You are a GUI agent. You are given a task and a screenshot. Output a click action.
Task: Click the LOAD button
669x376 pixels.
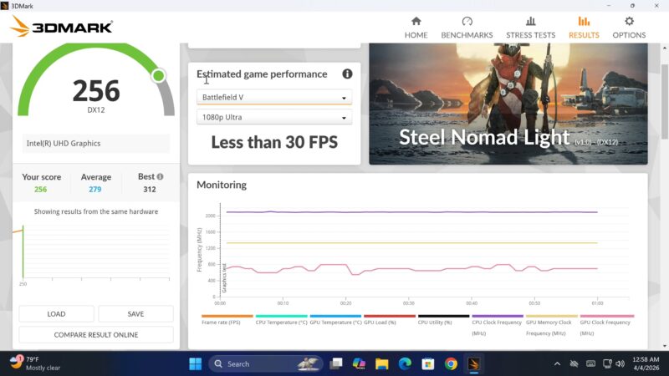(x=56, y=314)
